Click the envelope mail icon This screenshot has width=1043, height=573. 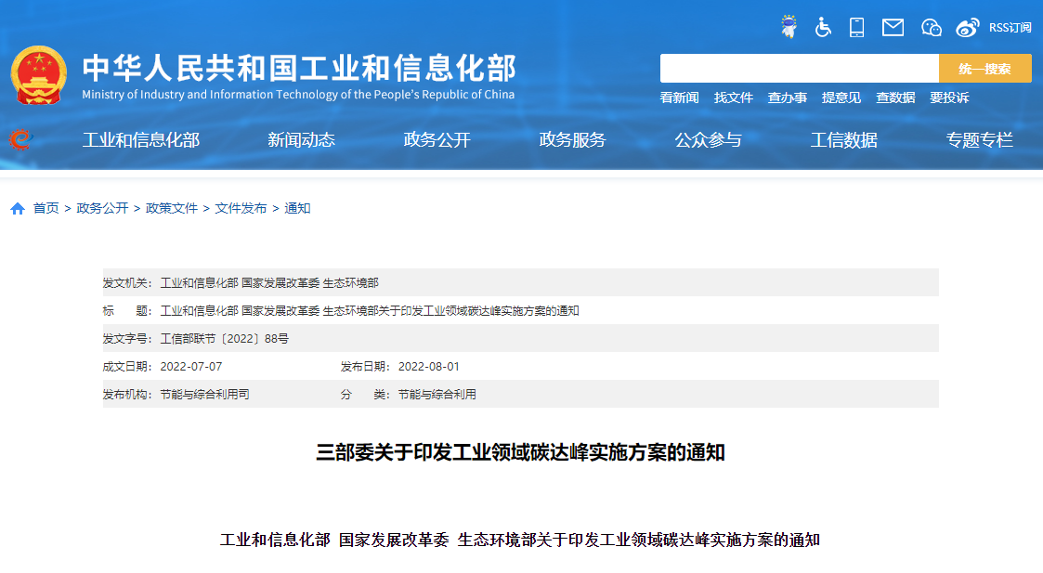pyautogui.click(x=893, y=27)
